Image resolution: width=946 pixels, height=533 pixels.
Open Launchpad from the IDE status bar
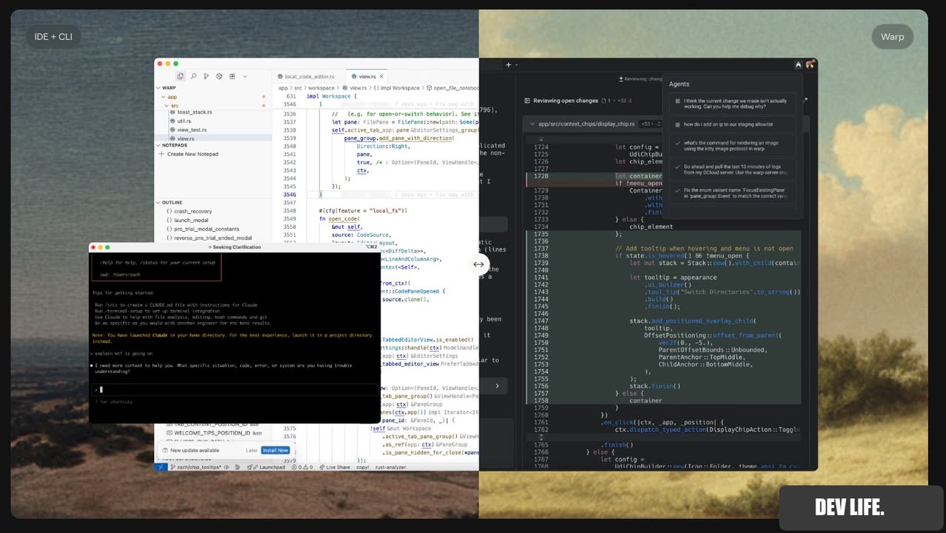point(272,467)
